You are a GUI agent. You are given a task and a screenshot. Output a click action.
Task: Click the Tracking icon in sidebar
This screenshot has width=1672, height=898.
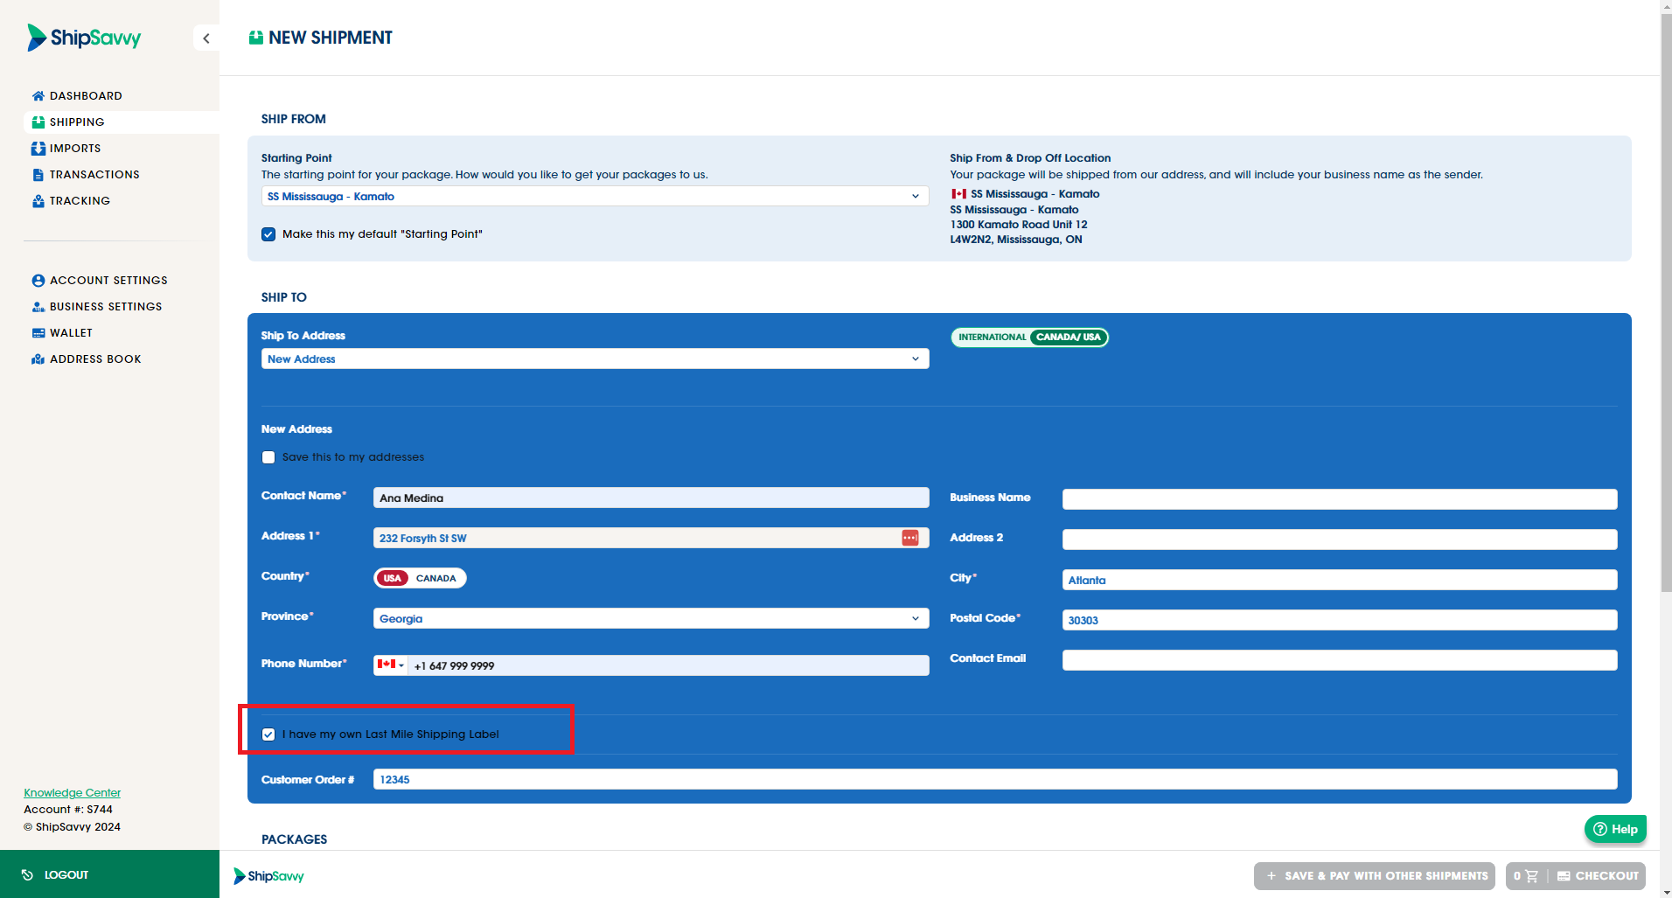38,201
